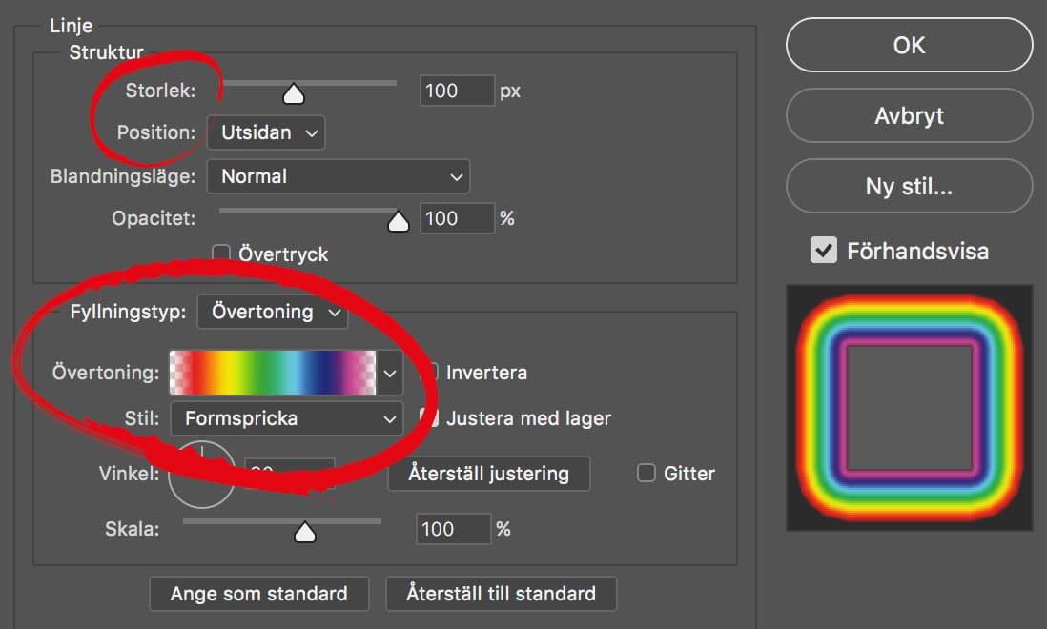Reset alignment with Återställ justering
1047x629 pixels.
click(489, 474)
